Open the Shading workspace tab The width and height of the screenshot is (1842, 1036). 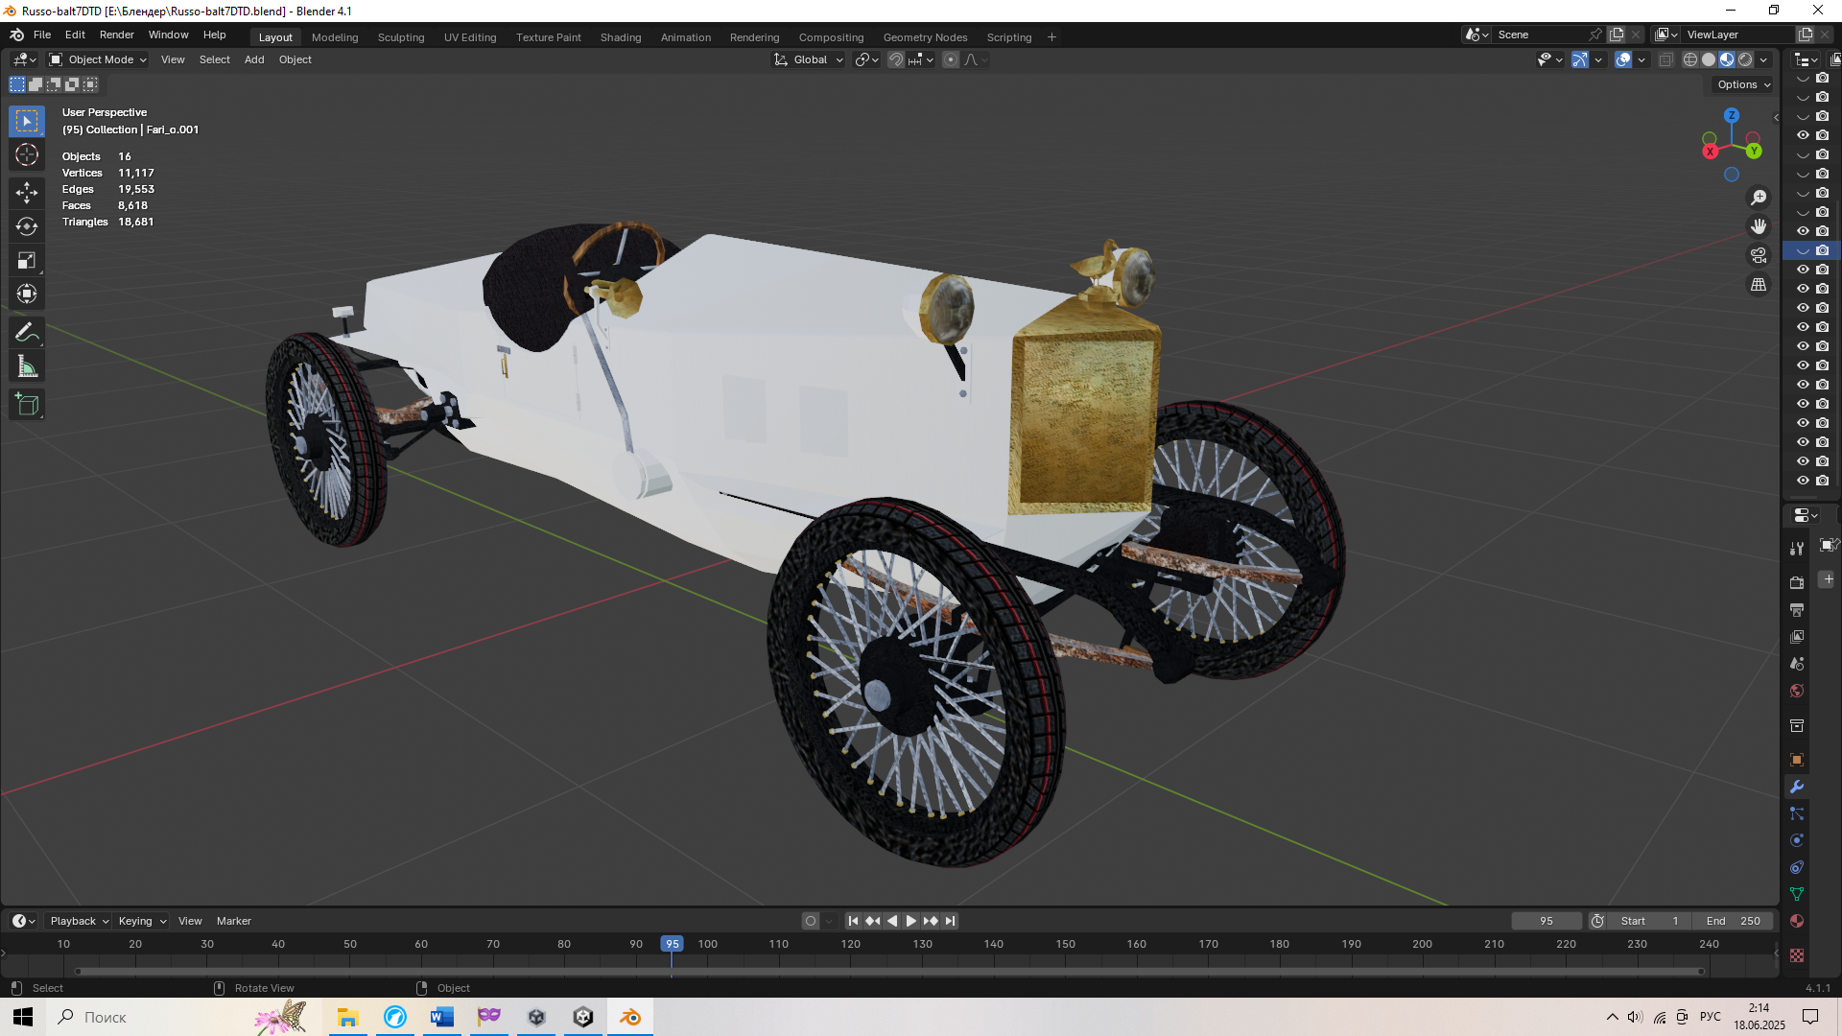620,37
